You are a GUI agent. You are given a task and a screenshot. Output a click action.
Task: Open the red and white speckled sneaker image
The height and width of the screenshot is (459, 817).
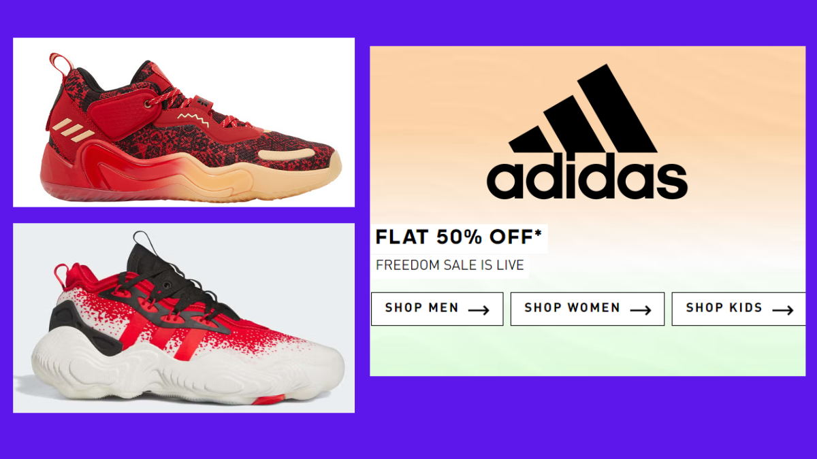pos(184,318)
